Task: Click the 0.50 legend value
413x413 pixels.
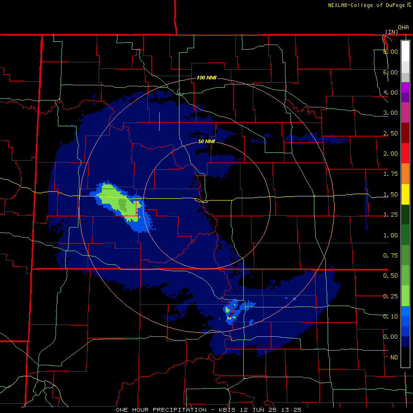Action: pos(391,276)
